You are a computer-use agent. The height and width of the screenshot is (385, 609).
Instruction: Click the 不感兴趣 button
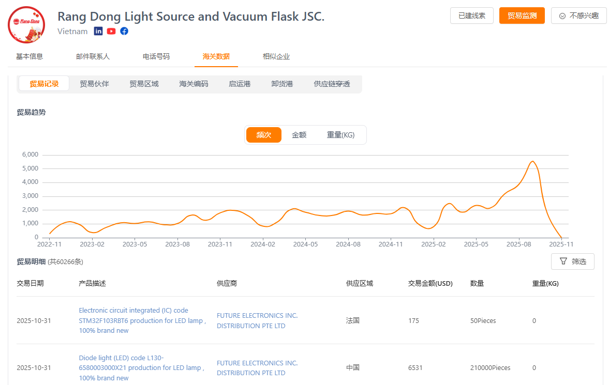click(x=578, y=16)
